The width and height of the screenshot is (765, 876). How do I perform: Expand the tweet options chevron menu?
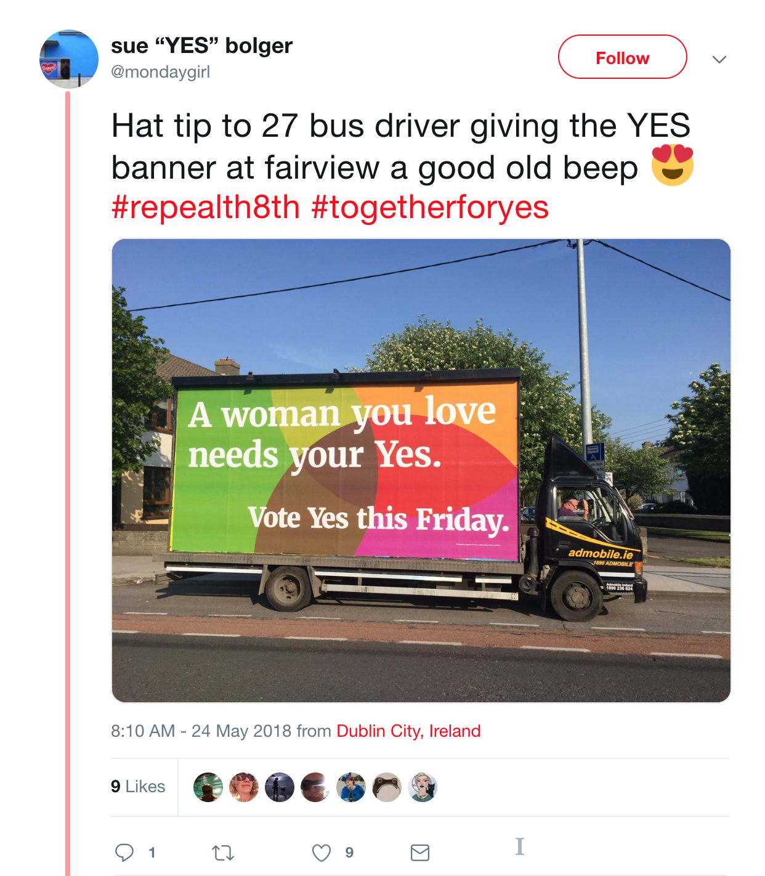(x=719, y=59)
